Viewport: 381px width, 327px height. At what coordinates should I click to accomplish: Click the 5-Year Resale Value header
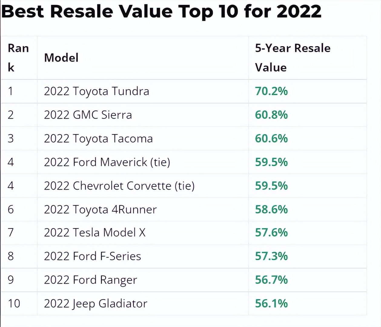click(x=292, y=58)
